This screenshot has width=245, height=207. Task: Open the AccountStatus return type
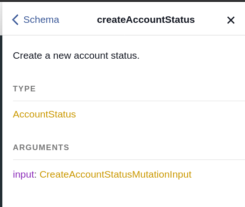pos(44,114)
